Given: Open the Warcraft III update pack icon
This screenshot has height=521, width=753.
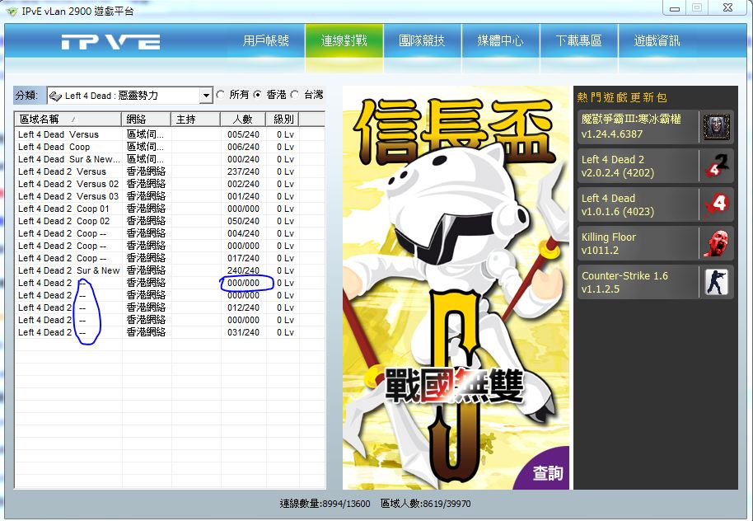Looking at the screenshot, I should (x=716, y=127).
